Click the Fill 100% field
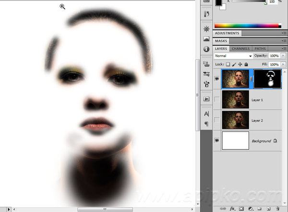Screen dimensions: 288x212 click(x=274, y=64)
